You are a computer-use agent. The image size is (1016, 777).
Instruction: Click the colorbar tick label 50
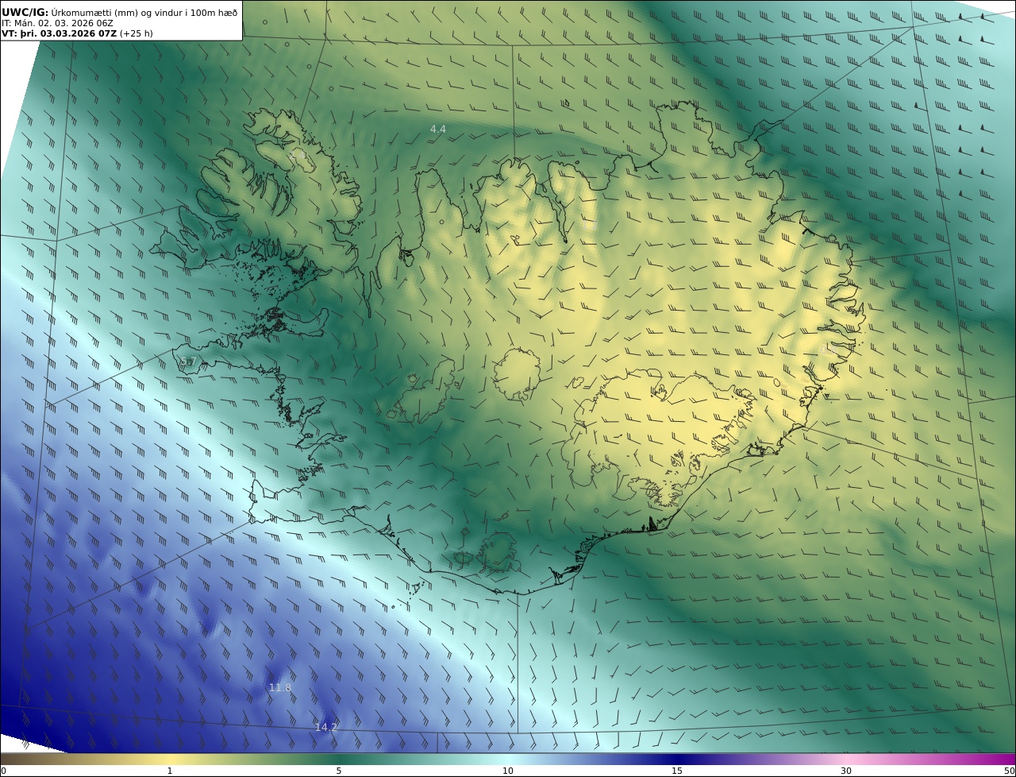tap(1010, 771)
